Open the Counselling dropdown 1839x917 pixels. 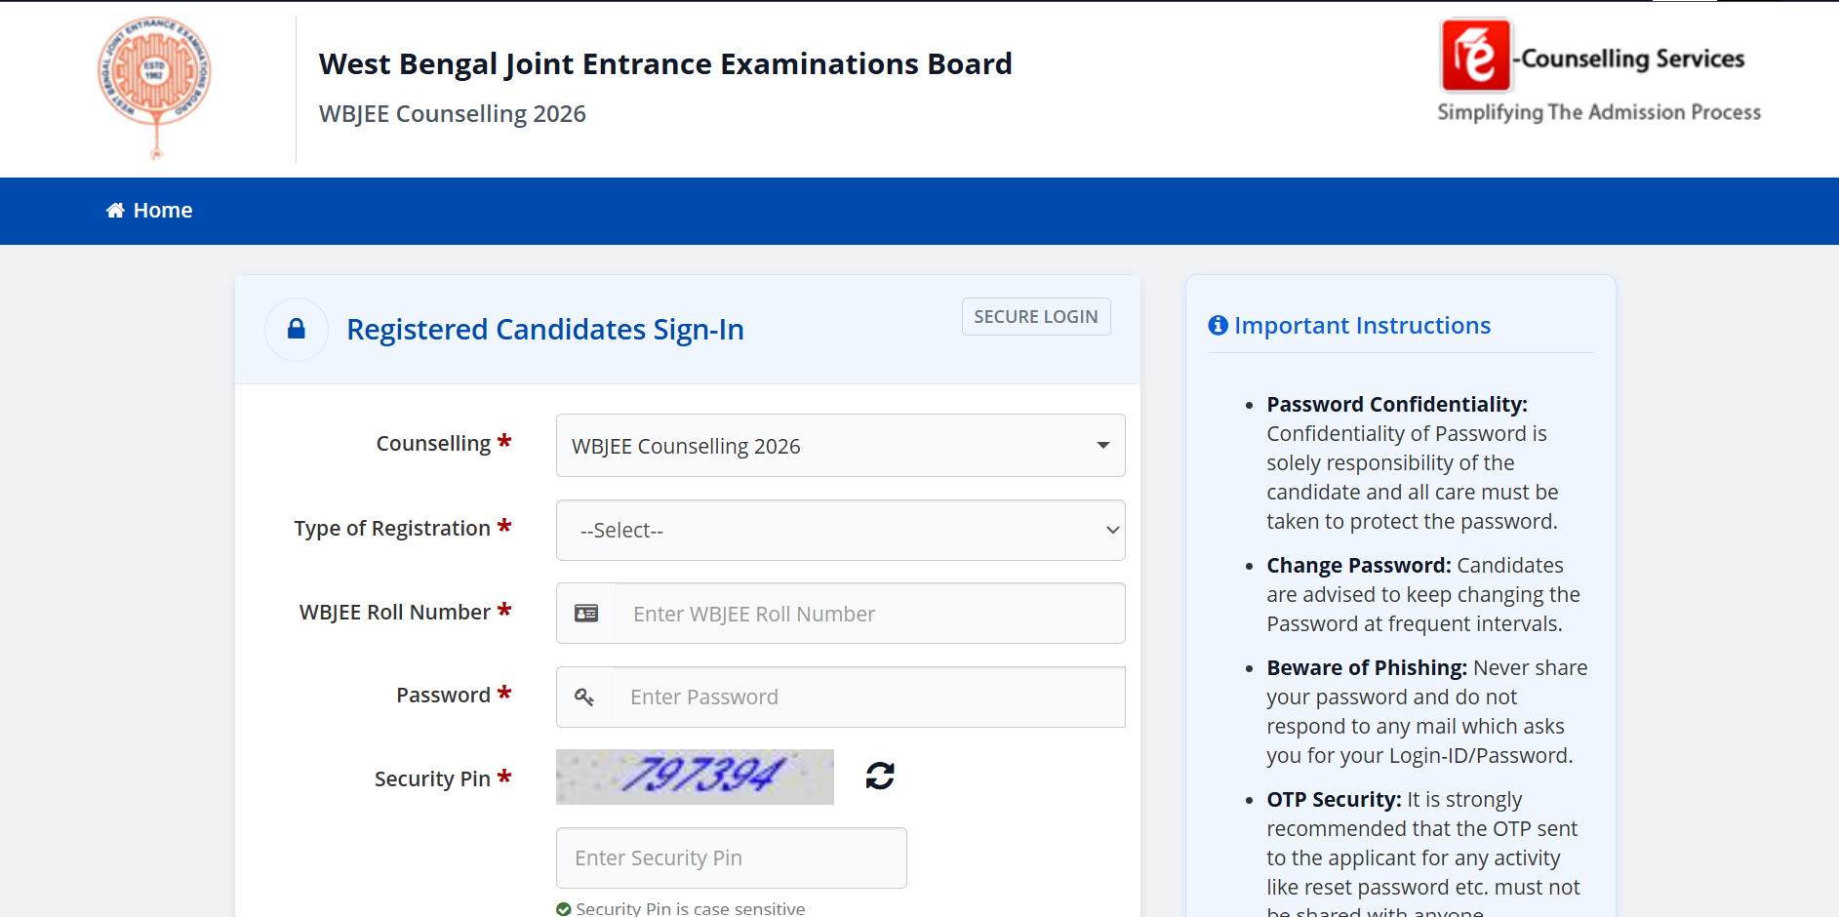click(840, 446)
